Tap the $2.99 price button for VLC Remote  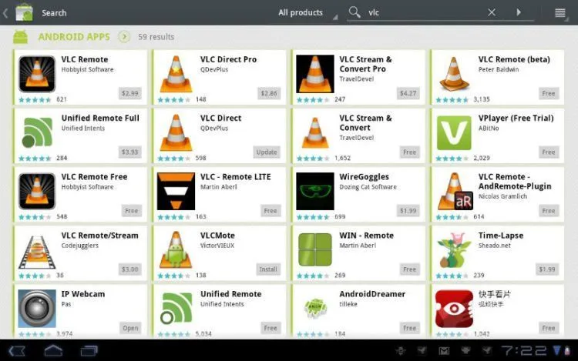point(129,93)
